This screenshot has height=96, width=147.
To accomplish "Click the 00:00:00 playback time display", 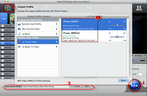I will coord(138,56).
